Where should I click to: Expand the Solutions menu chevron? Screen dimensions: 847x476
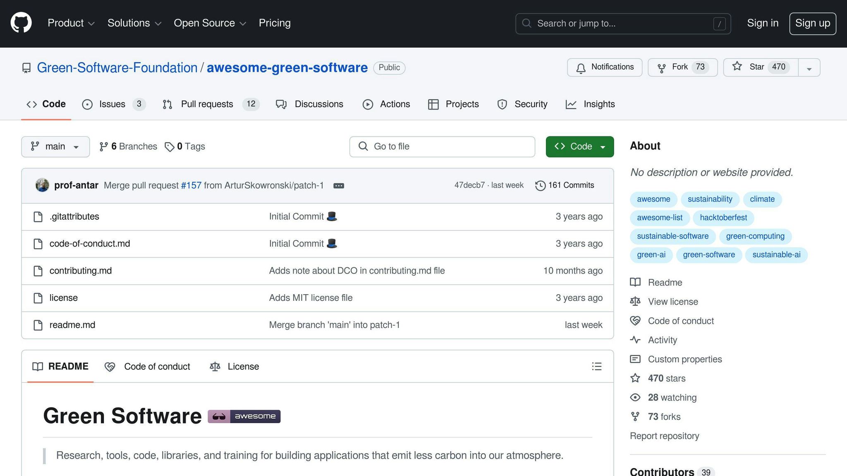coord(158,24)
